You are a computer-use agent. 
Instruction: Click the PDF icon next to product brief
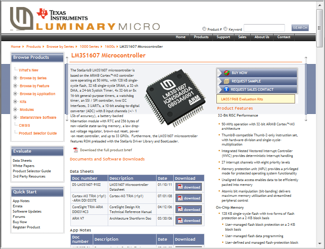76,150
